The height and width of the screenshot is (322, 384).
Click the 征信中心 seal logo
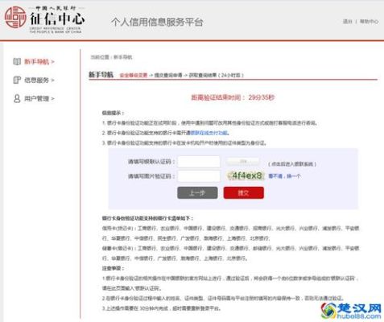(15, 17)
